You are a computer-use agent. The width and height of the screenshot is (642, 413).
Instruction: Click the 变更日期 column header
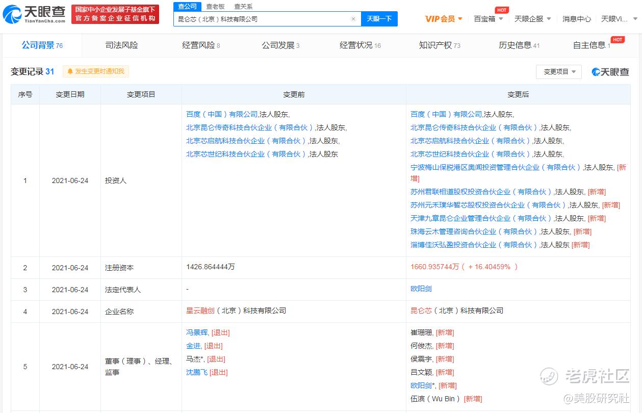pos(70,95)
